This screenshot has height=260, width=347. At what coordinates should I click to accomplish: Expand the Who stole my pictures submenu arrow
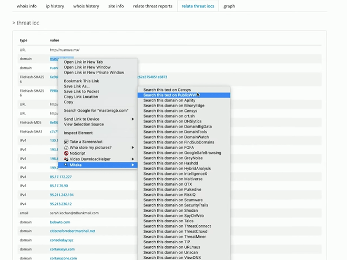click(133, 148)
